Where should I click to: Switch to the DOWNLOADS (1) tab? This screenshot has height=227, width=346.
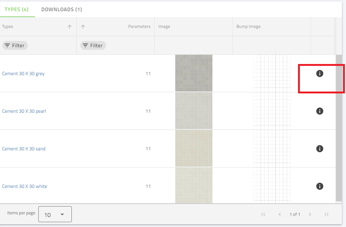coord(61,9)
